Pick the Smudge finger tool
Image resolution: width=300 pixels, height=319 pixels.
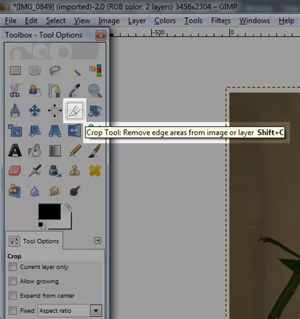(54, 191)
